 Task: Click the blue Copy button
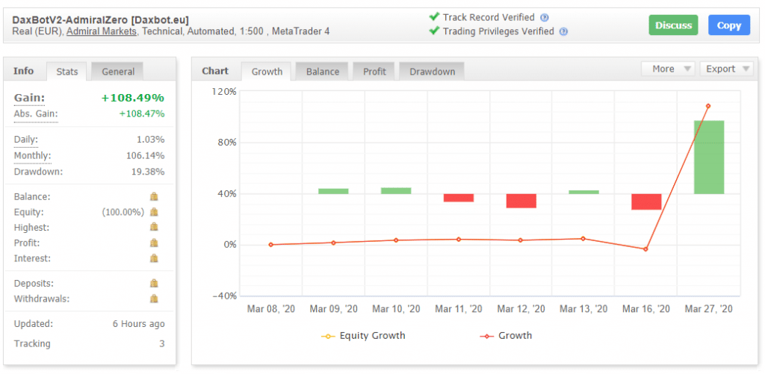[x=729, y=25]
